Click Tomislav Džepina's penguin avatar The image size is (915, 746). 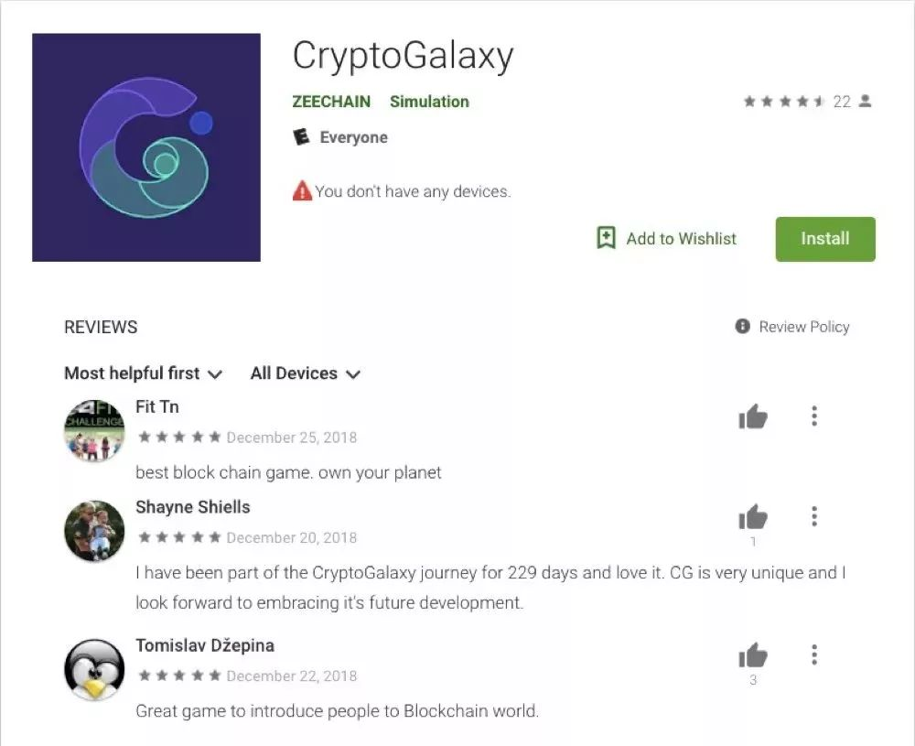(94, 669)
